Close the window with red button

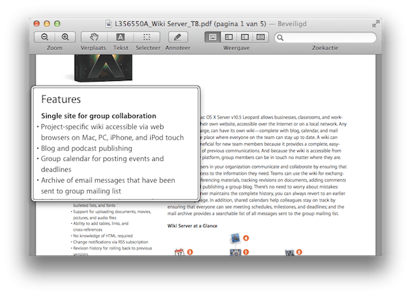click(x=37, y=24)
